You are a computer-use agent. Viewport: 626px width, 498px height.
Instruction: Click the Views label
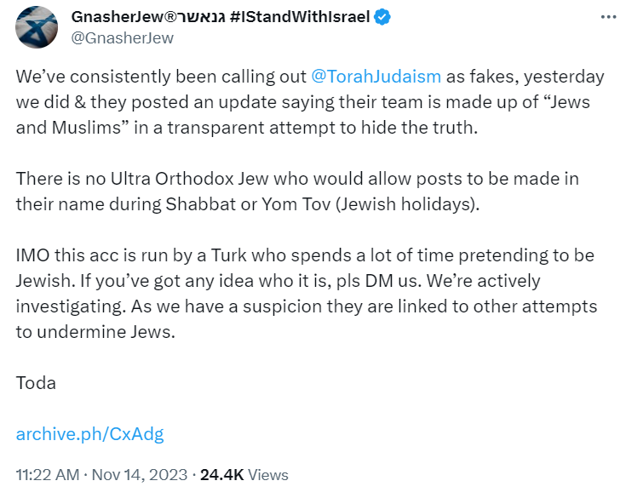click(x=268, y=475)
